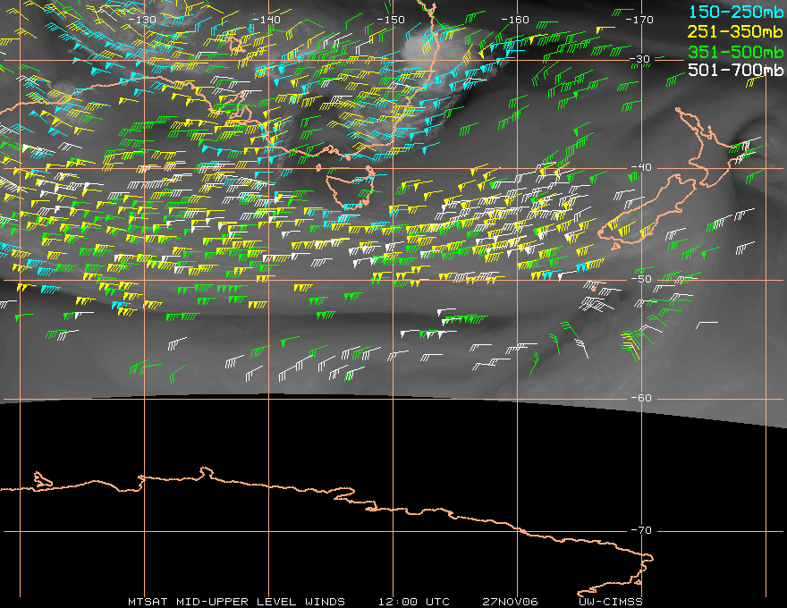Click the -40 latitude label
This screenshot has width=787, height=608.
click(x=641, y=167)
